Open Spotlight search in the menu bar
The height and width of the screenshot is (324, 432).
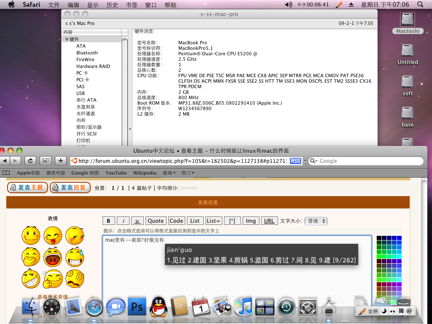point(420,4)
